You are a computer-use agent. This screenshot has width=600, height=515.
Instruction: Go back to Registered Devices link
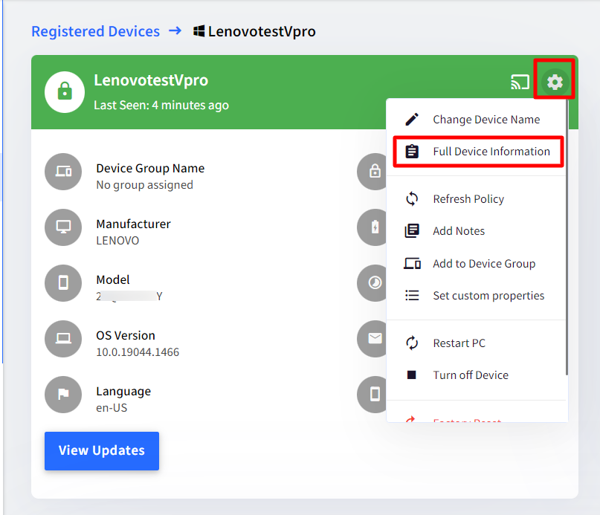(x=96, y=31)
